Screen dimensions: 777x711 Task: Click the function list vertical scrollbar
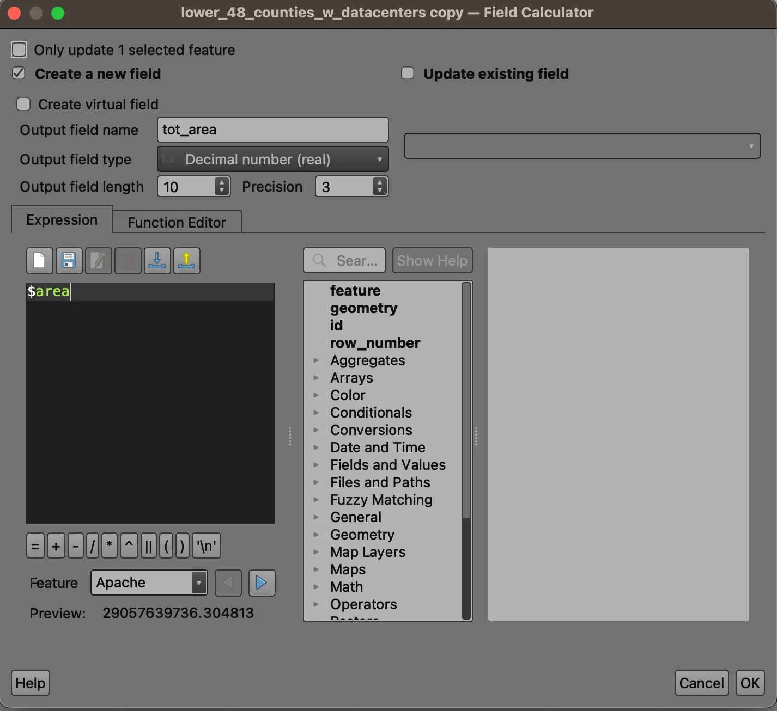pyautogui.click(x=466, y=400)
